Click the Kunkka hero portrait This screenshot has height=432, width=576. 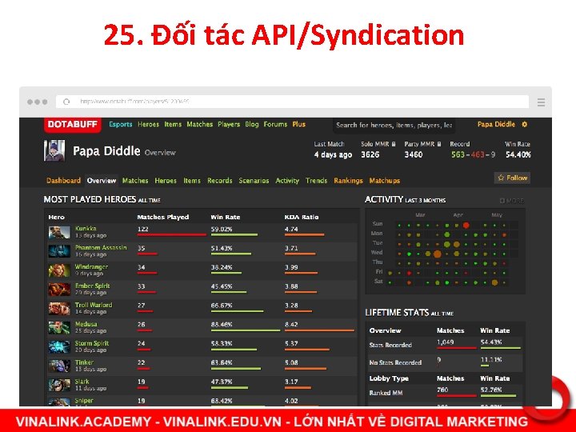click(59, 232)
